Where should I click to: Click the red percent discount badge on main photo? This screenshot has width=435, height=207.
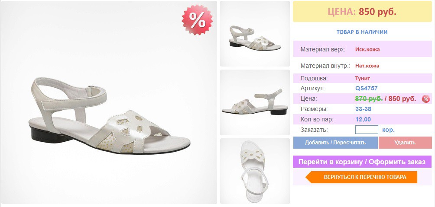pyautogui.click(x=197, y=20)
